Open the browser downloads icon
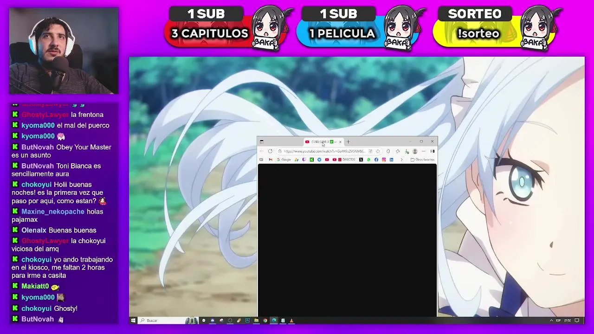The image size is (594, 334). tap(407, 151)
